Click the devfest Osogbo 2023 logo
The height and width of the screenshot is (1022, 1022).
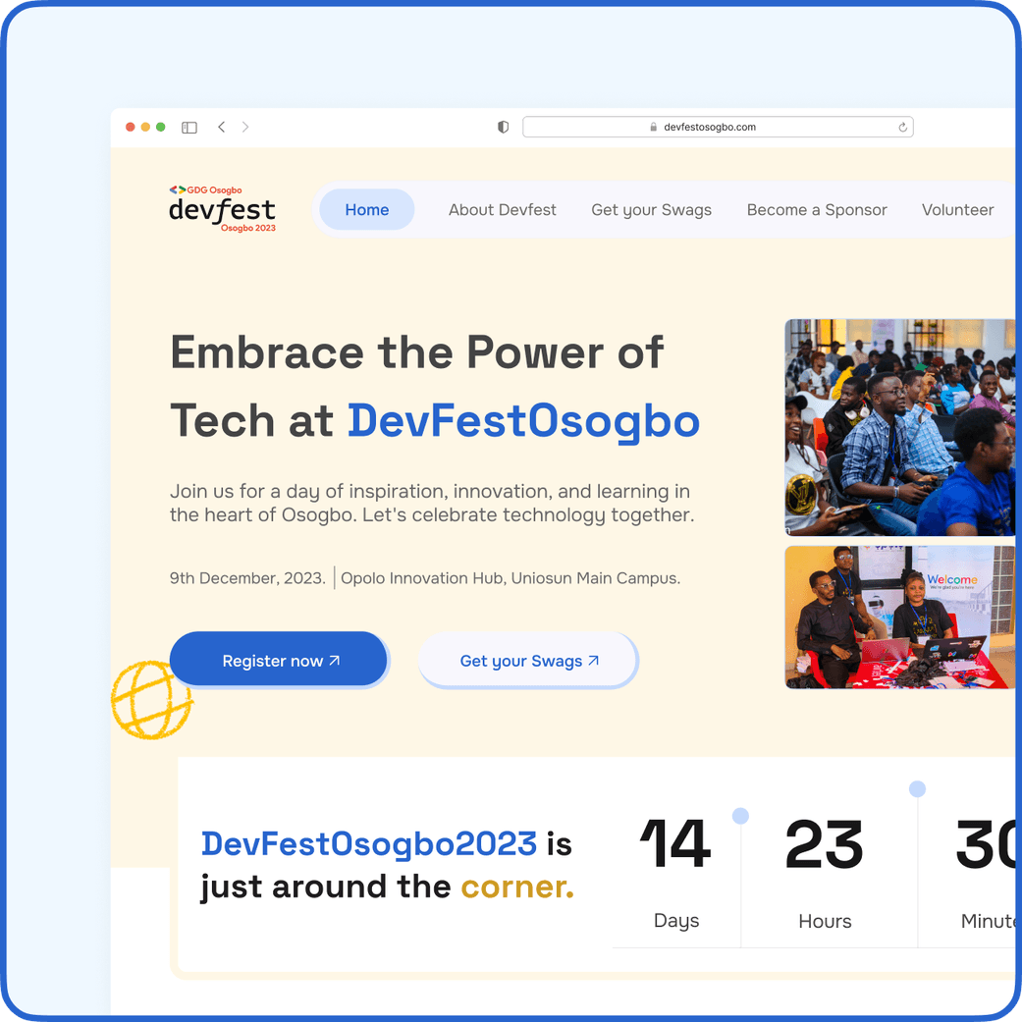coord(222,208)
